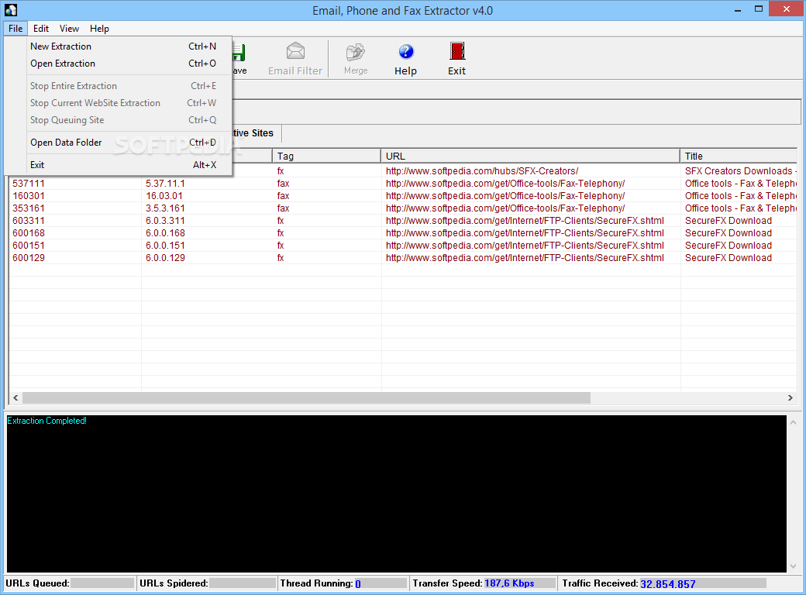Click log panel scroll down arrow
The height and width of the screenshot is (595, 806).
[x=793, y=566]
